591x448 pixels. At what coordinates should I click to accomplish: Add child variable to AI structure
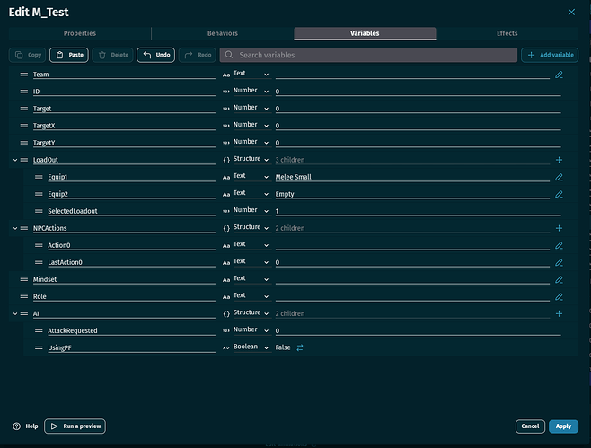pyautogui.click(x=559, y=313)
